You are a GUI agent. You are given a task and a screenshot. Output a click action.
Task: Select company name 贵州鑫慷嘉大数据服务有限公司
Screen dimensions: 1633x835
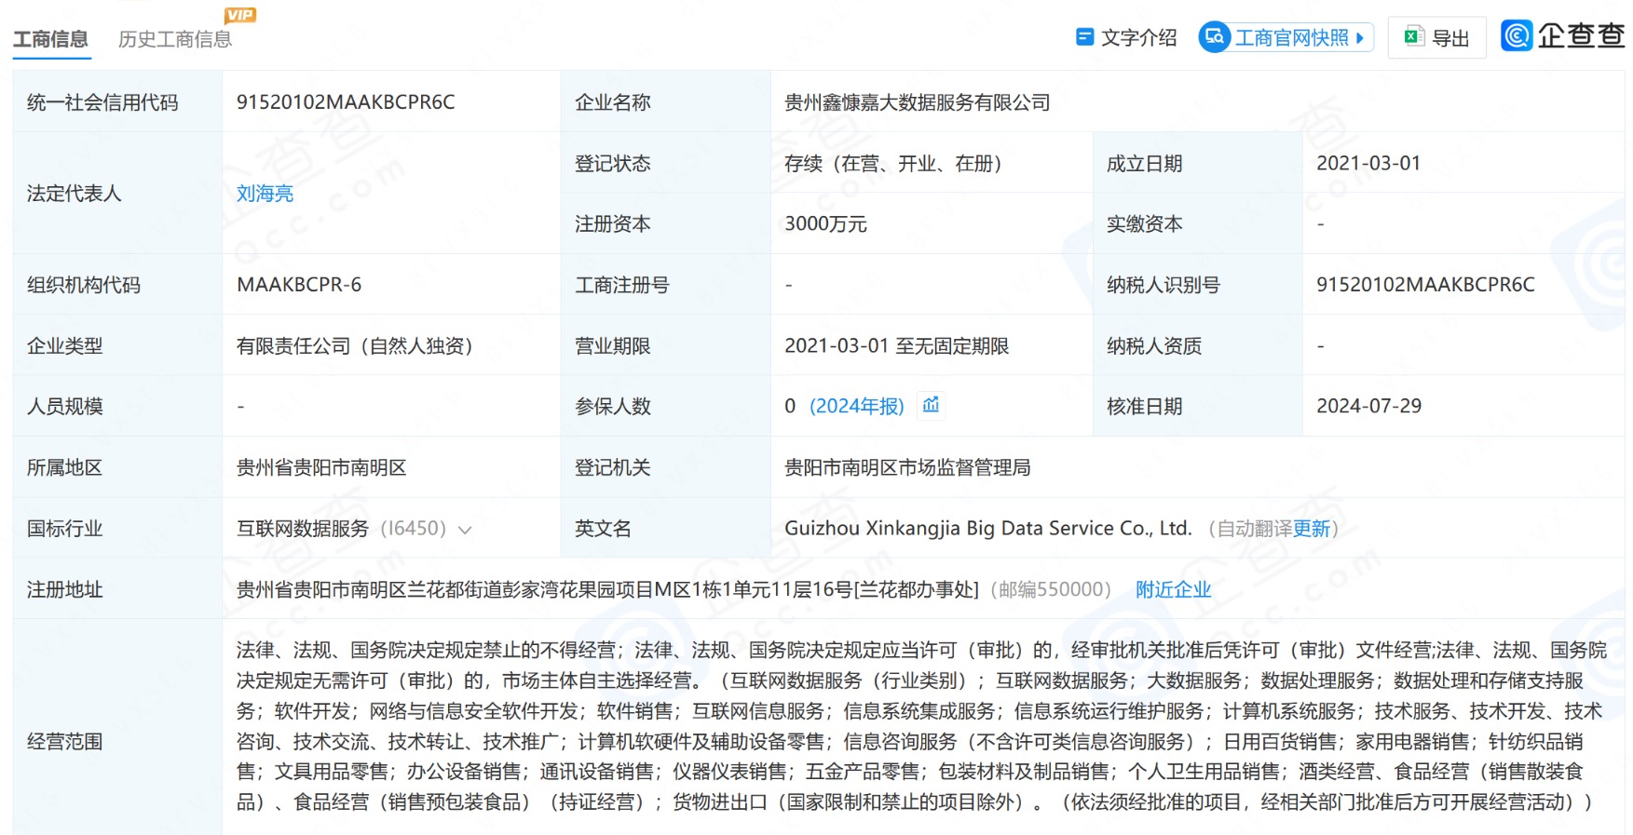(x=918, y=102)
